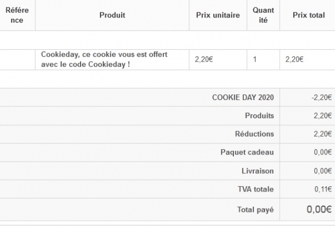
Task: Click the COOKIE DAY 2020 discount label
Action: point(243,97)
